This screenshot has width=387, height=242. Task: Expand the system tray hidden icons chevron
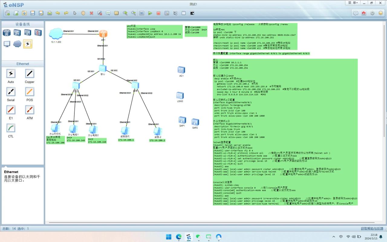tap(333, 237)
